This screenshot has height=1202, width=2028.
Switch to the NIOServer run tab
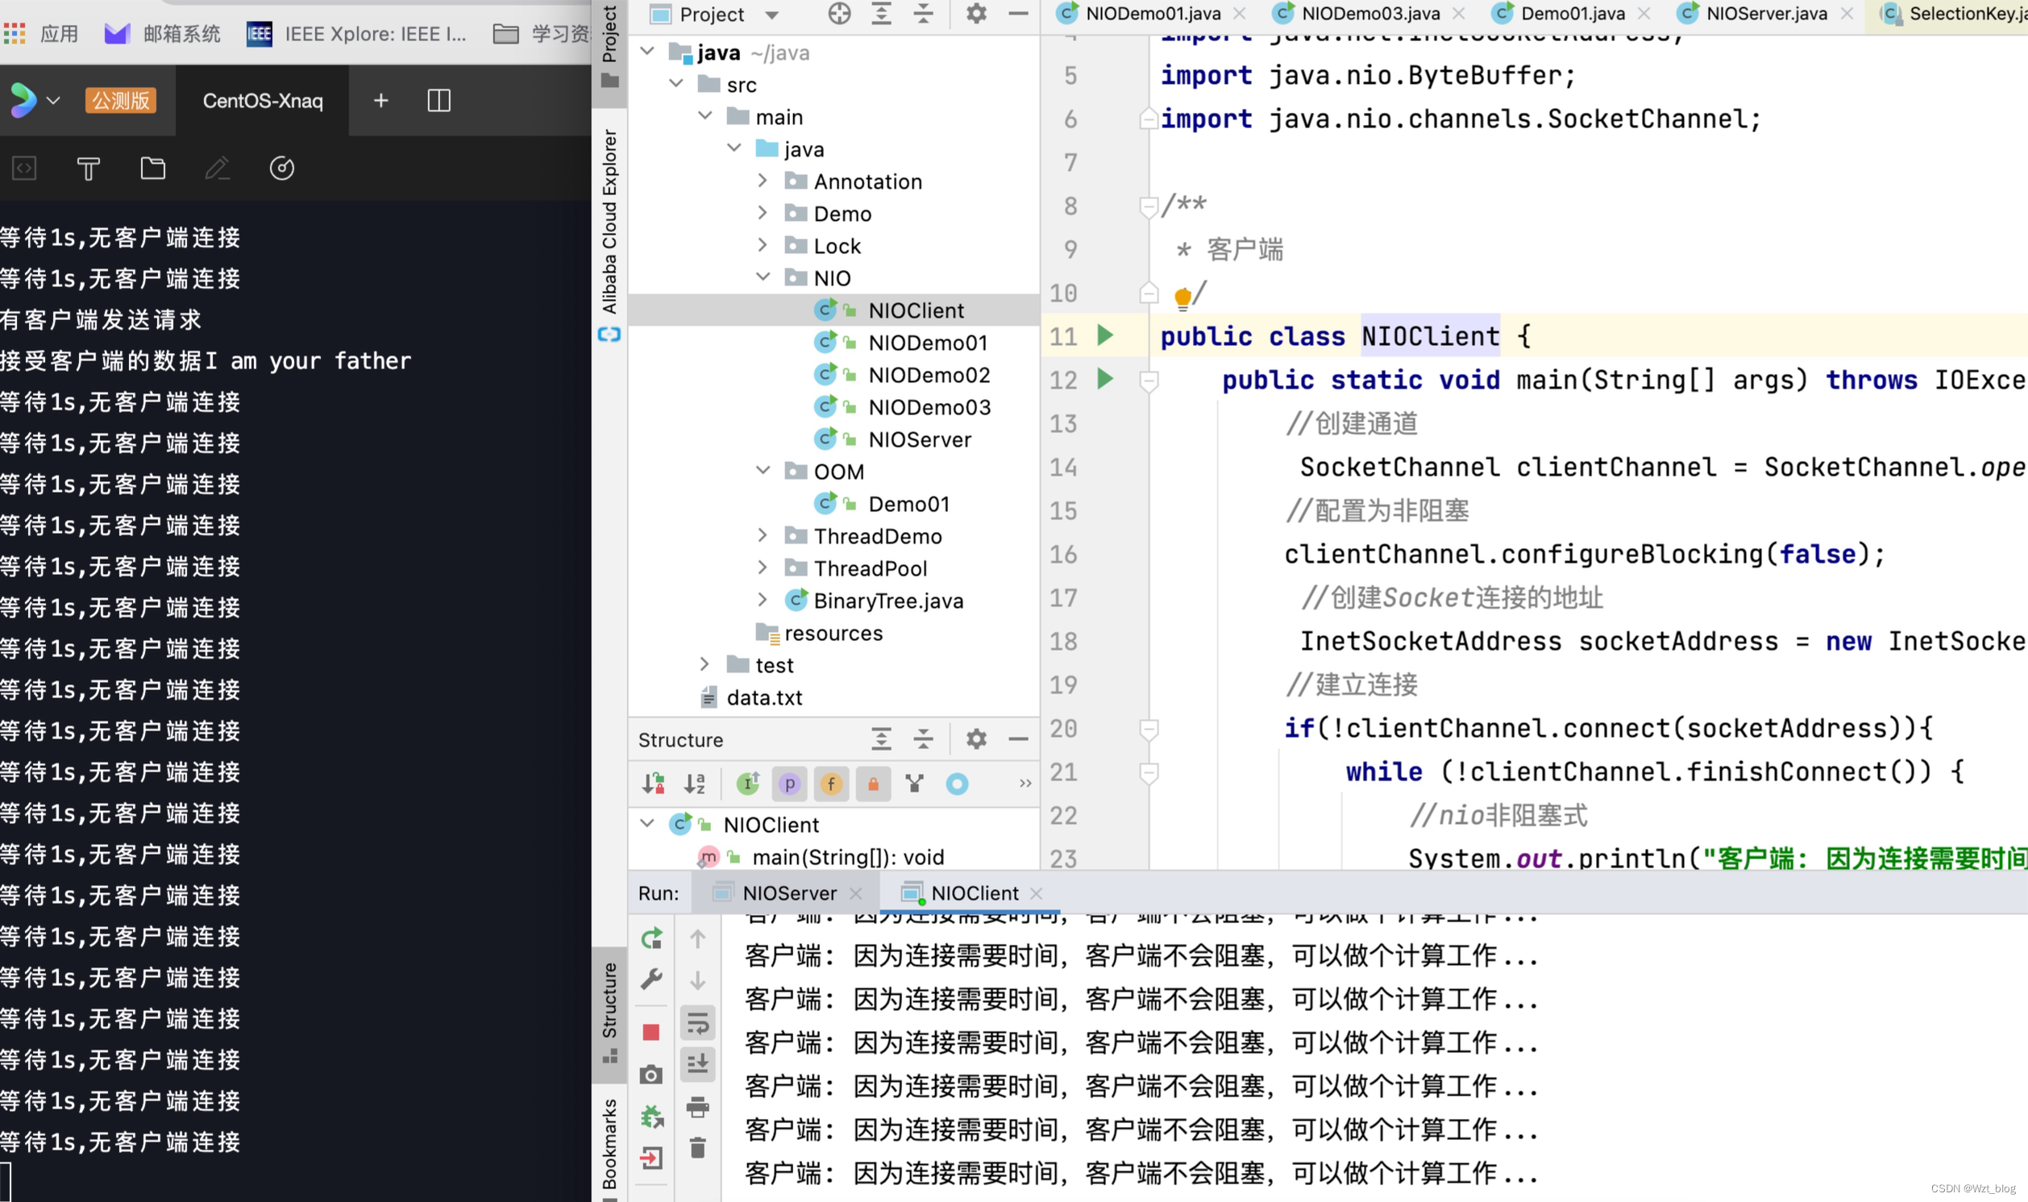788,892
